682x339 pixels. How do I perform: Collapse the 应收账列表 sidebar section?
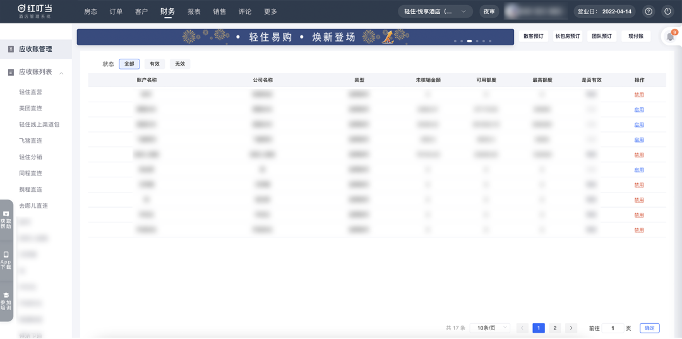point(61,73)
